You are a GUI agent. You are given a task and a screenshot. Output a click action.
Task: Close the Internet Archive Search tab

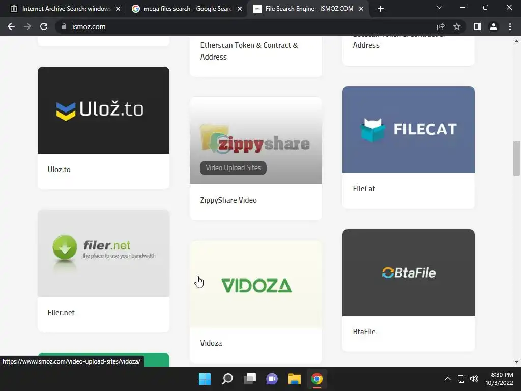[x=118, y=9]
